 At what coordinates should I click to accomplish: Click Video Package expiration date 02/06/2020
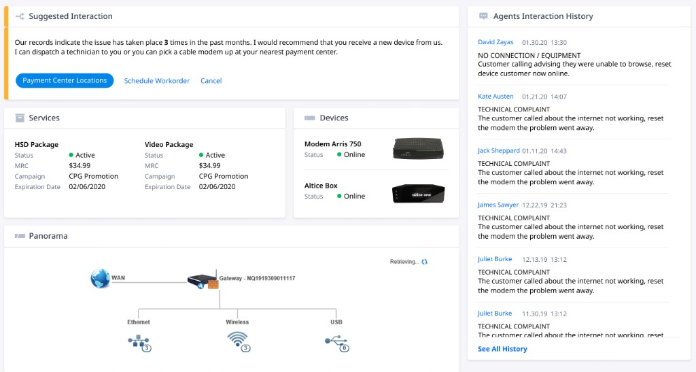[x=217, y=187]
